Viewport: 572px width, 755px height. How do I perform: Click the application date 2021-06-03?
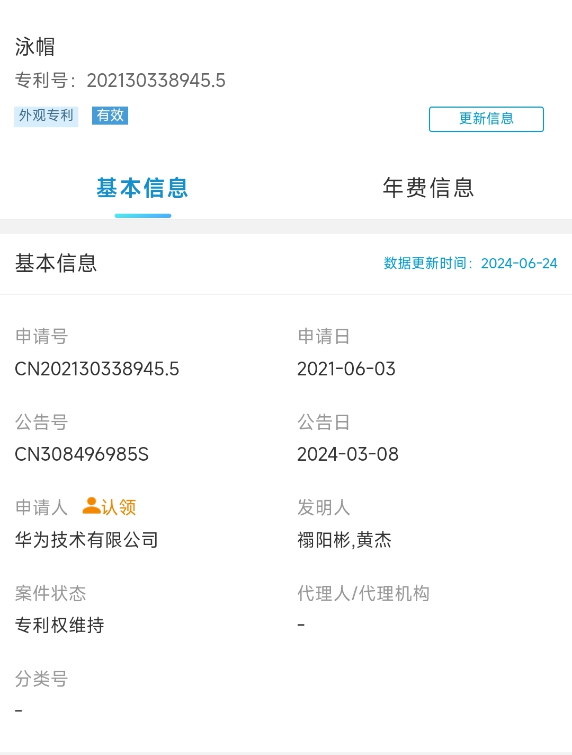[x=346, y=369]
